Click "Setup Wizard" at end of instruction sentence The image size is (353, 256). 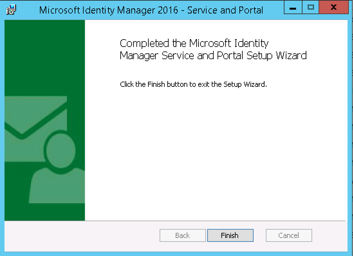[250, 85]
